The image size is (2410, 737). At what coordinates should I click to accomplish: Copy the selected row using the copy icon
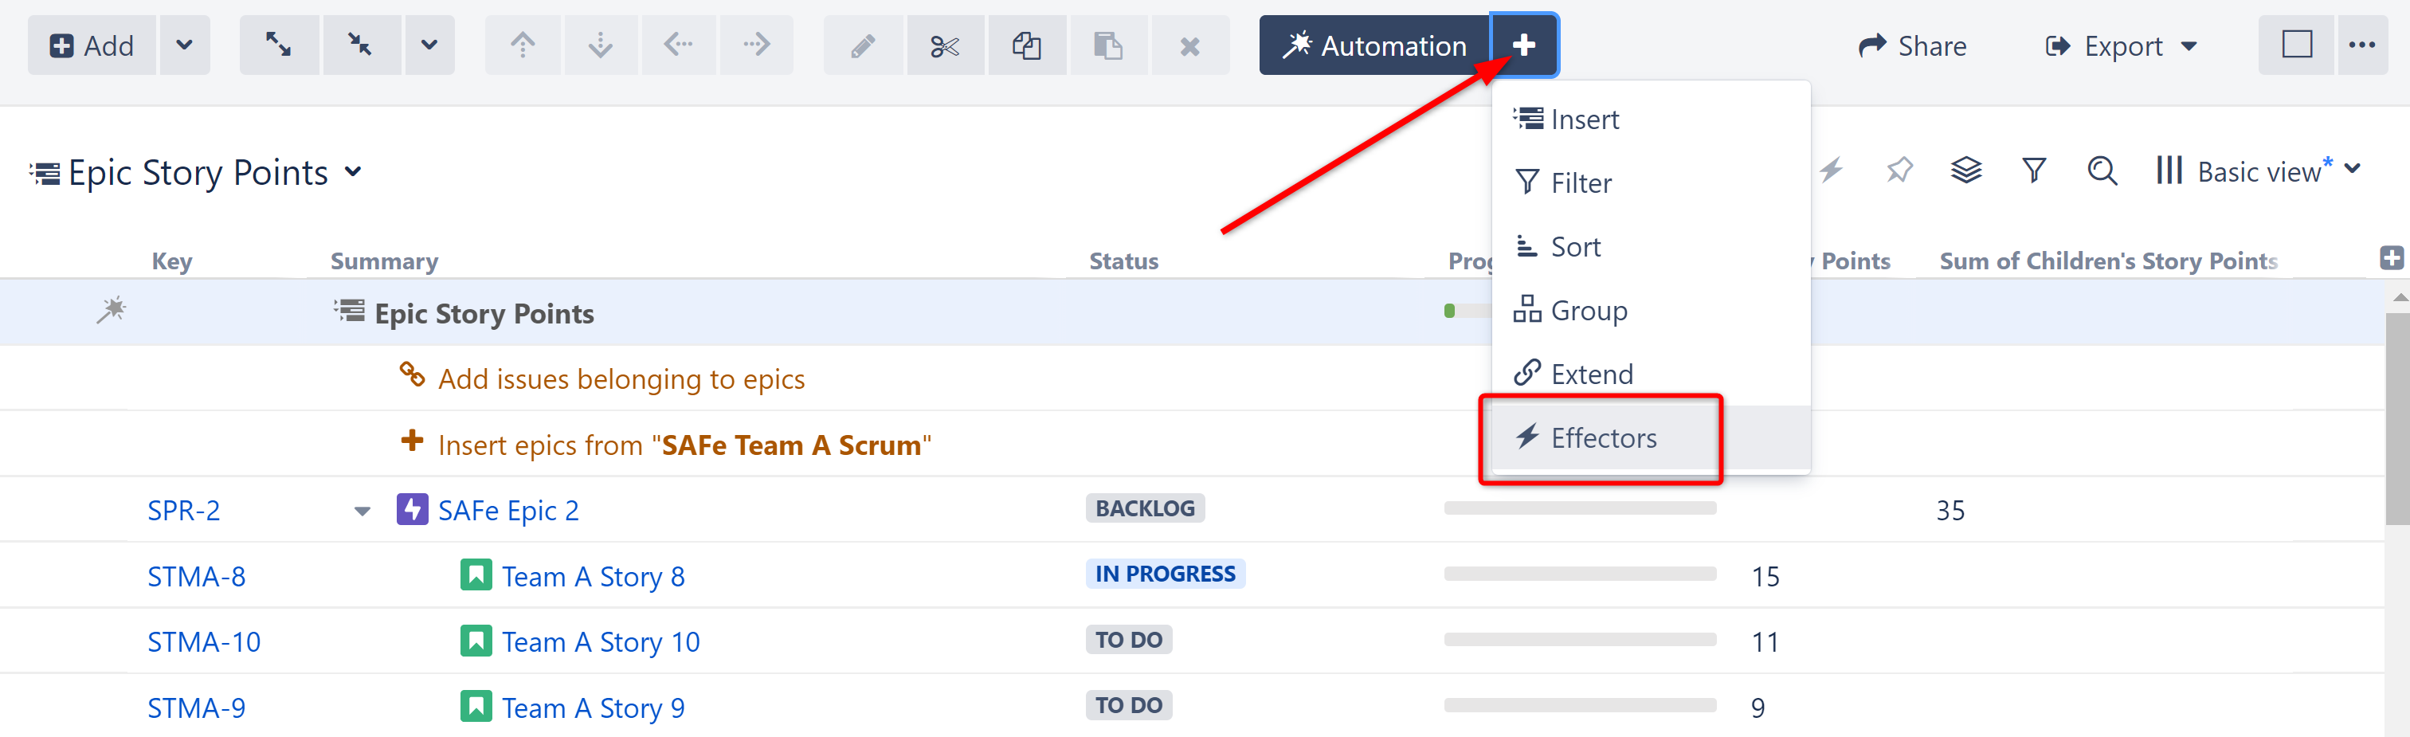[x=1026, y=45]
